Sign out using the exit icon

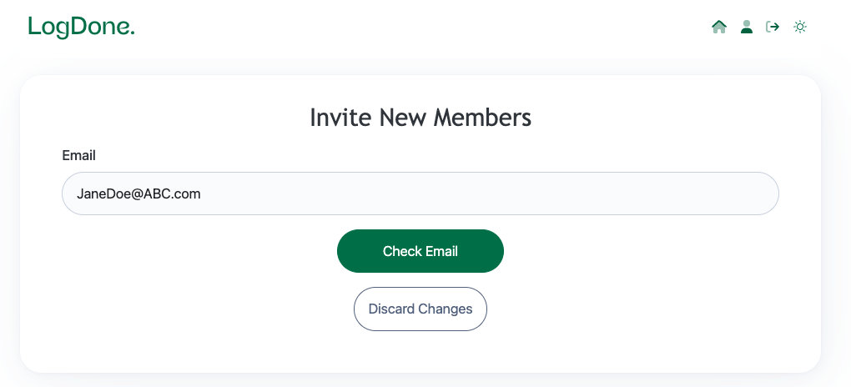tap(773, 27)
